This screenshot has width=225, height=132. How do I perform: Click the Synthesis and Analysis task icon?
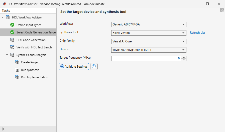(x=12, y=55)
